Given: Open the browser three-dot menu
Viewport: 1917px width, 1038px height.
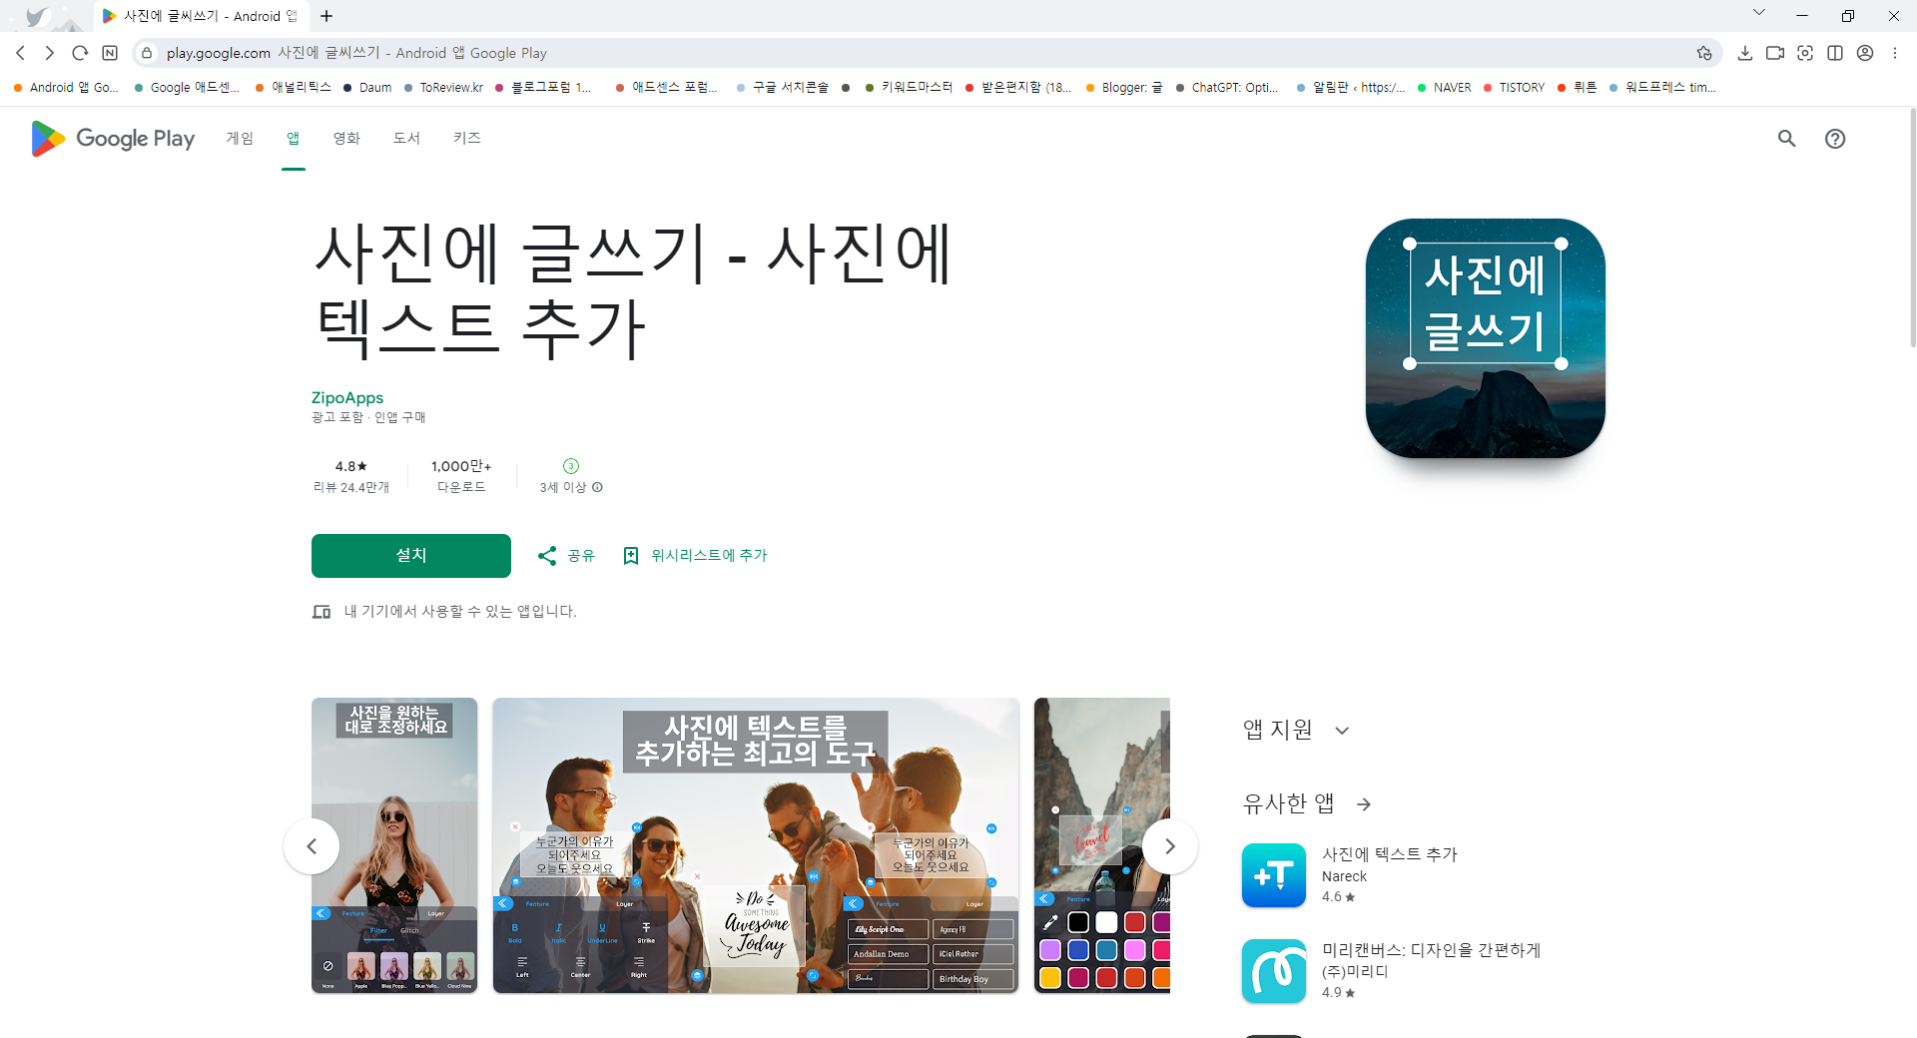Looking at the screenshot, I should (1895, 53).
